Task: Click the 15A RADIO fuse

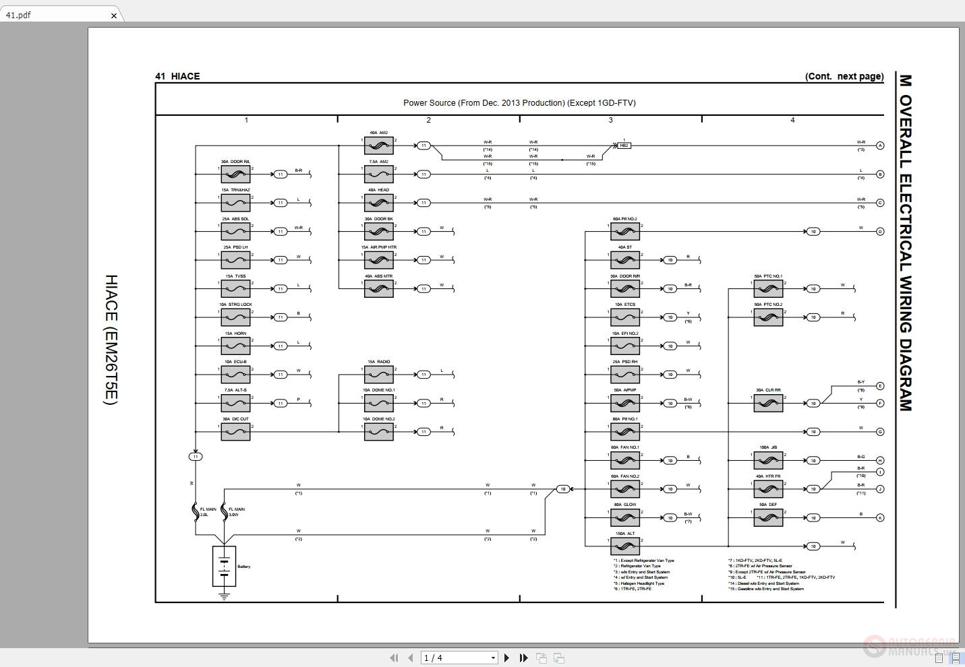Action: pyautogui.click(x=379, y=375)
